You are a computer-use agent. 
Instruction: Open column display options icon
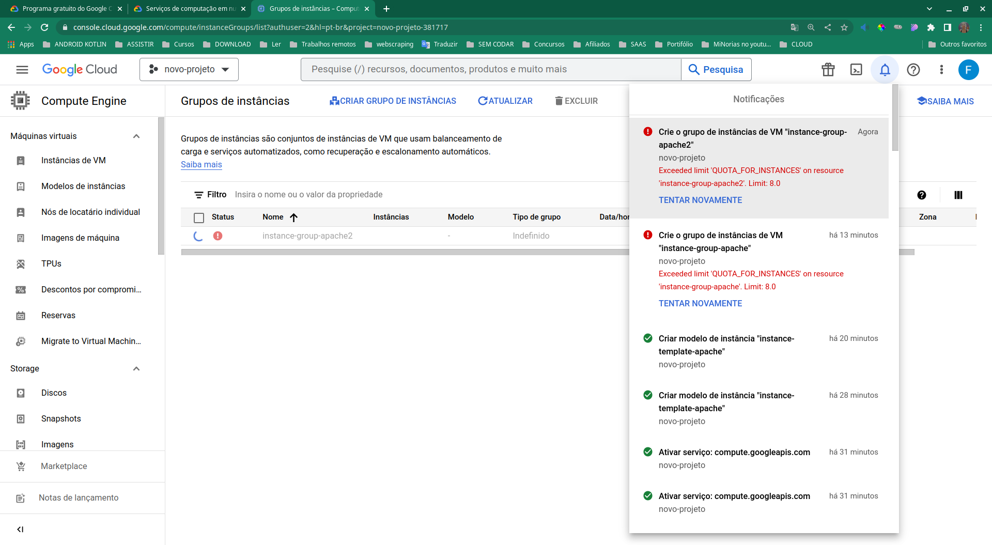(x=958, y=195)
